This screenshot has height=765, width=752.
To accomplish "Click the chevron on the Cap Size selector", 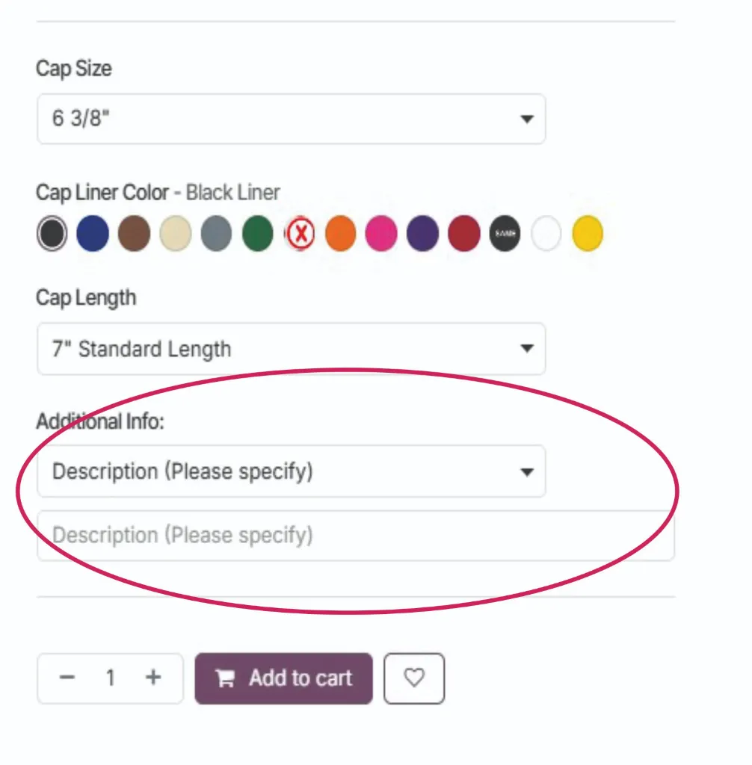I will coord(526,120).
